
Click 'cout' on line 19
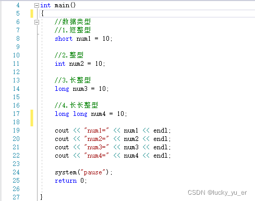click(62, 131)
